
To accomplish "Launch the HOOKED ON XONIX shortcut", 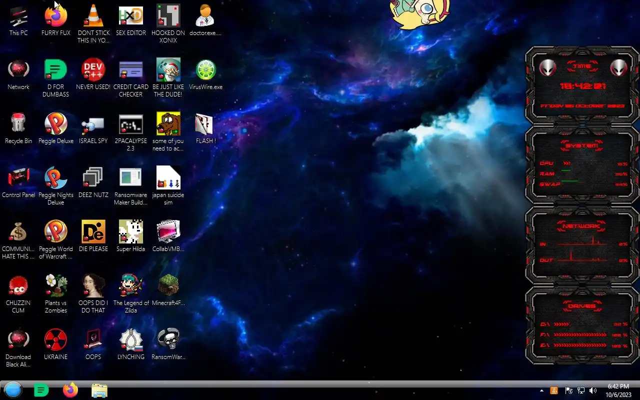I will (168, 24).
